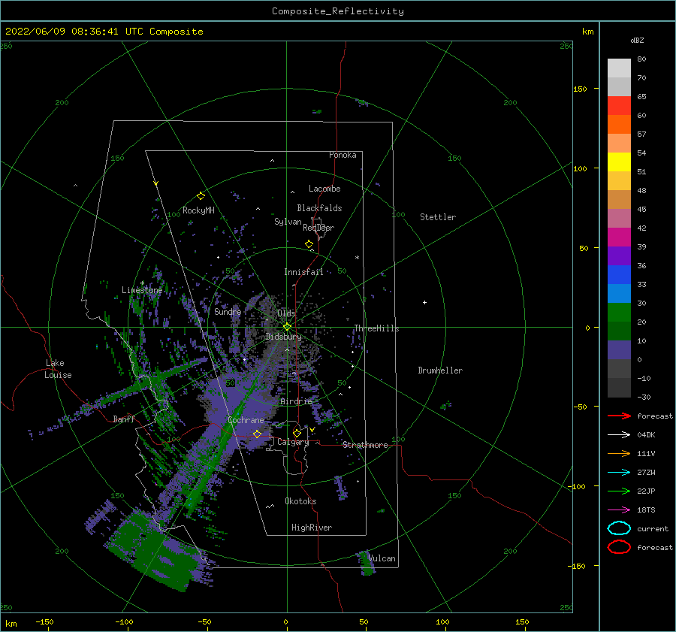
Task: Click the HighRiver city label
Action: [312, 528]
